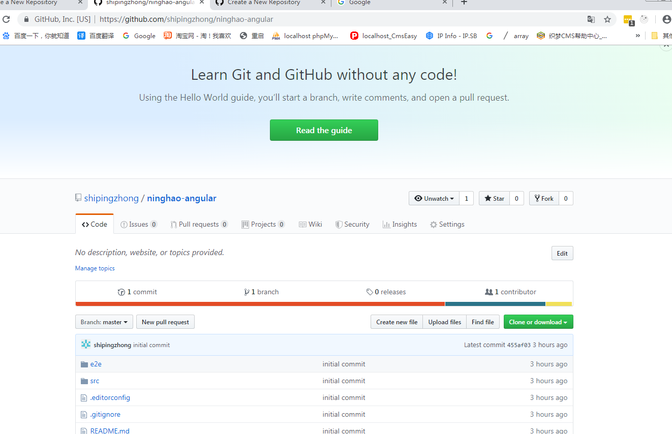Star the repository
The image size is (672, 434).
[x=494, y=198]
